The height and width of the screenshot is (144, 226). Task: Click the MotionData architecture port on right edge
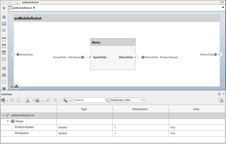pyautogui.click(x=220, y=54)
